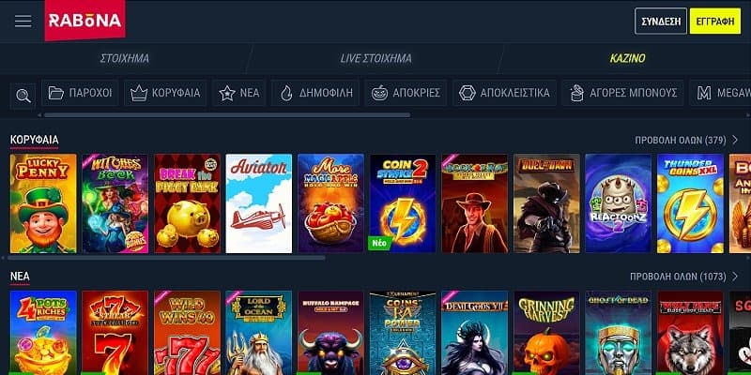Image resolution: width=751 pixels, height=375 pixels.
Task: Select the ΝΕΑ star icon filter
Action: (x=227, y=93)
